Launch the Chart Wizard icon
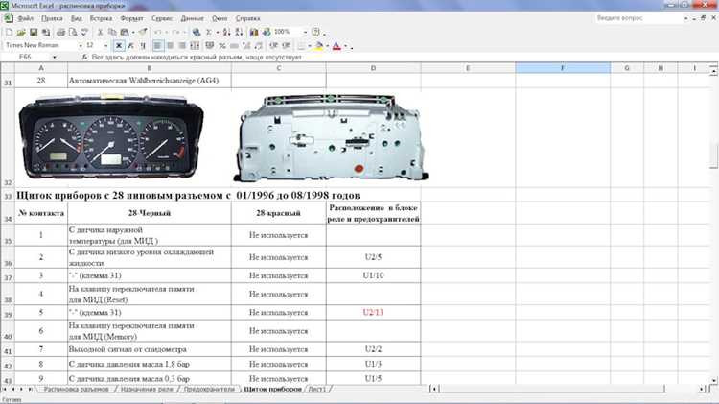The height and width of the screenshot is (404, 719). click(x=254, y=32)
